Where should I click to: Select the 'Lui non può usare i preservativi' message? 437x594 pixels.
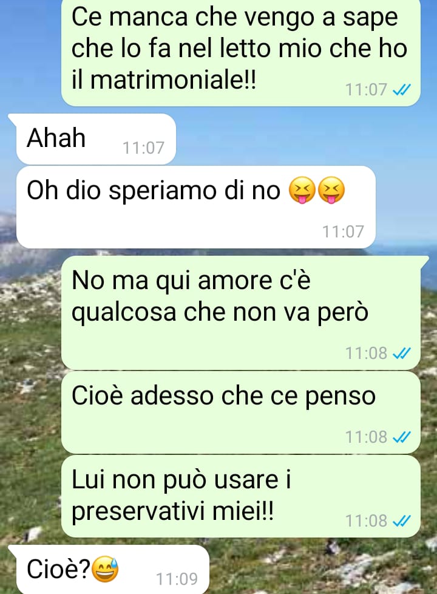[x=241, y=496]
